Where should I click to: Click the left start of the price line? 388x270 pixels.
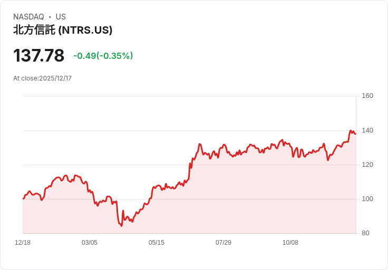click(x=23, y=198)
